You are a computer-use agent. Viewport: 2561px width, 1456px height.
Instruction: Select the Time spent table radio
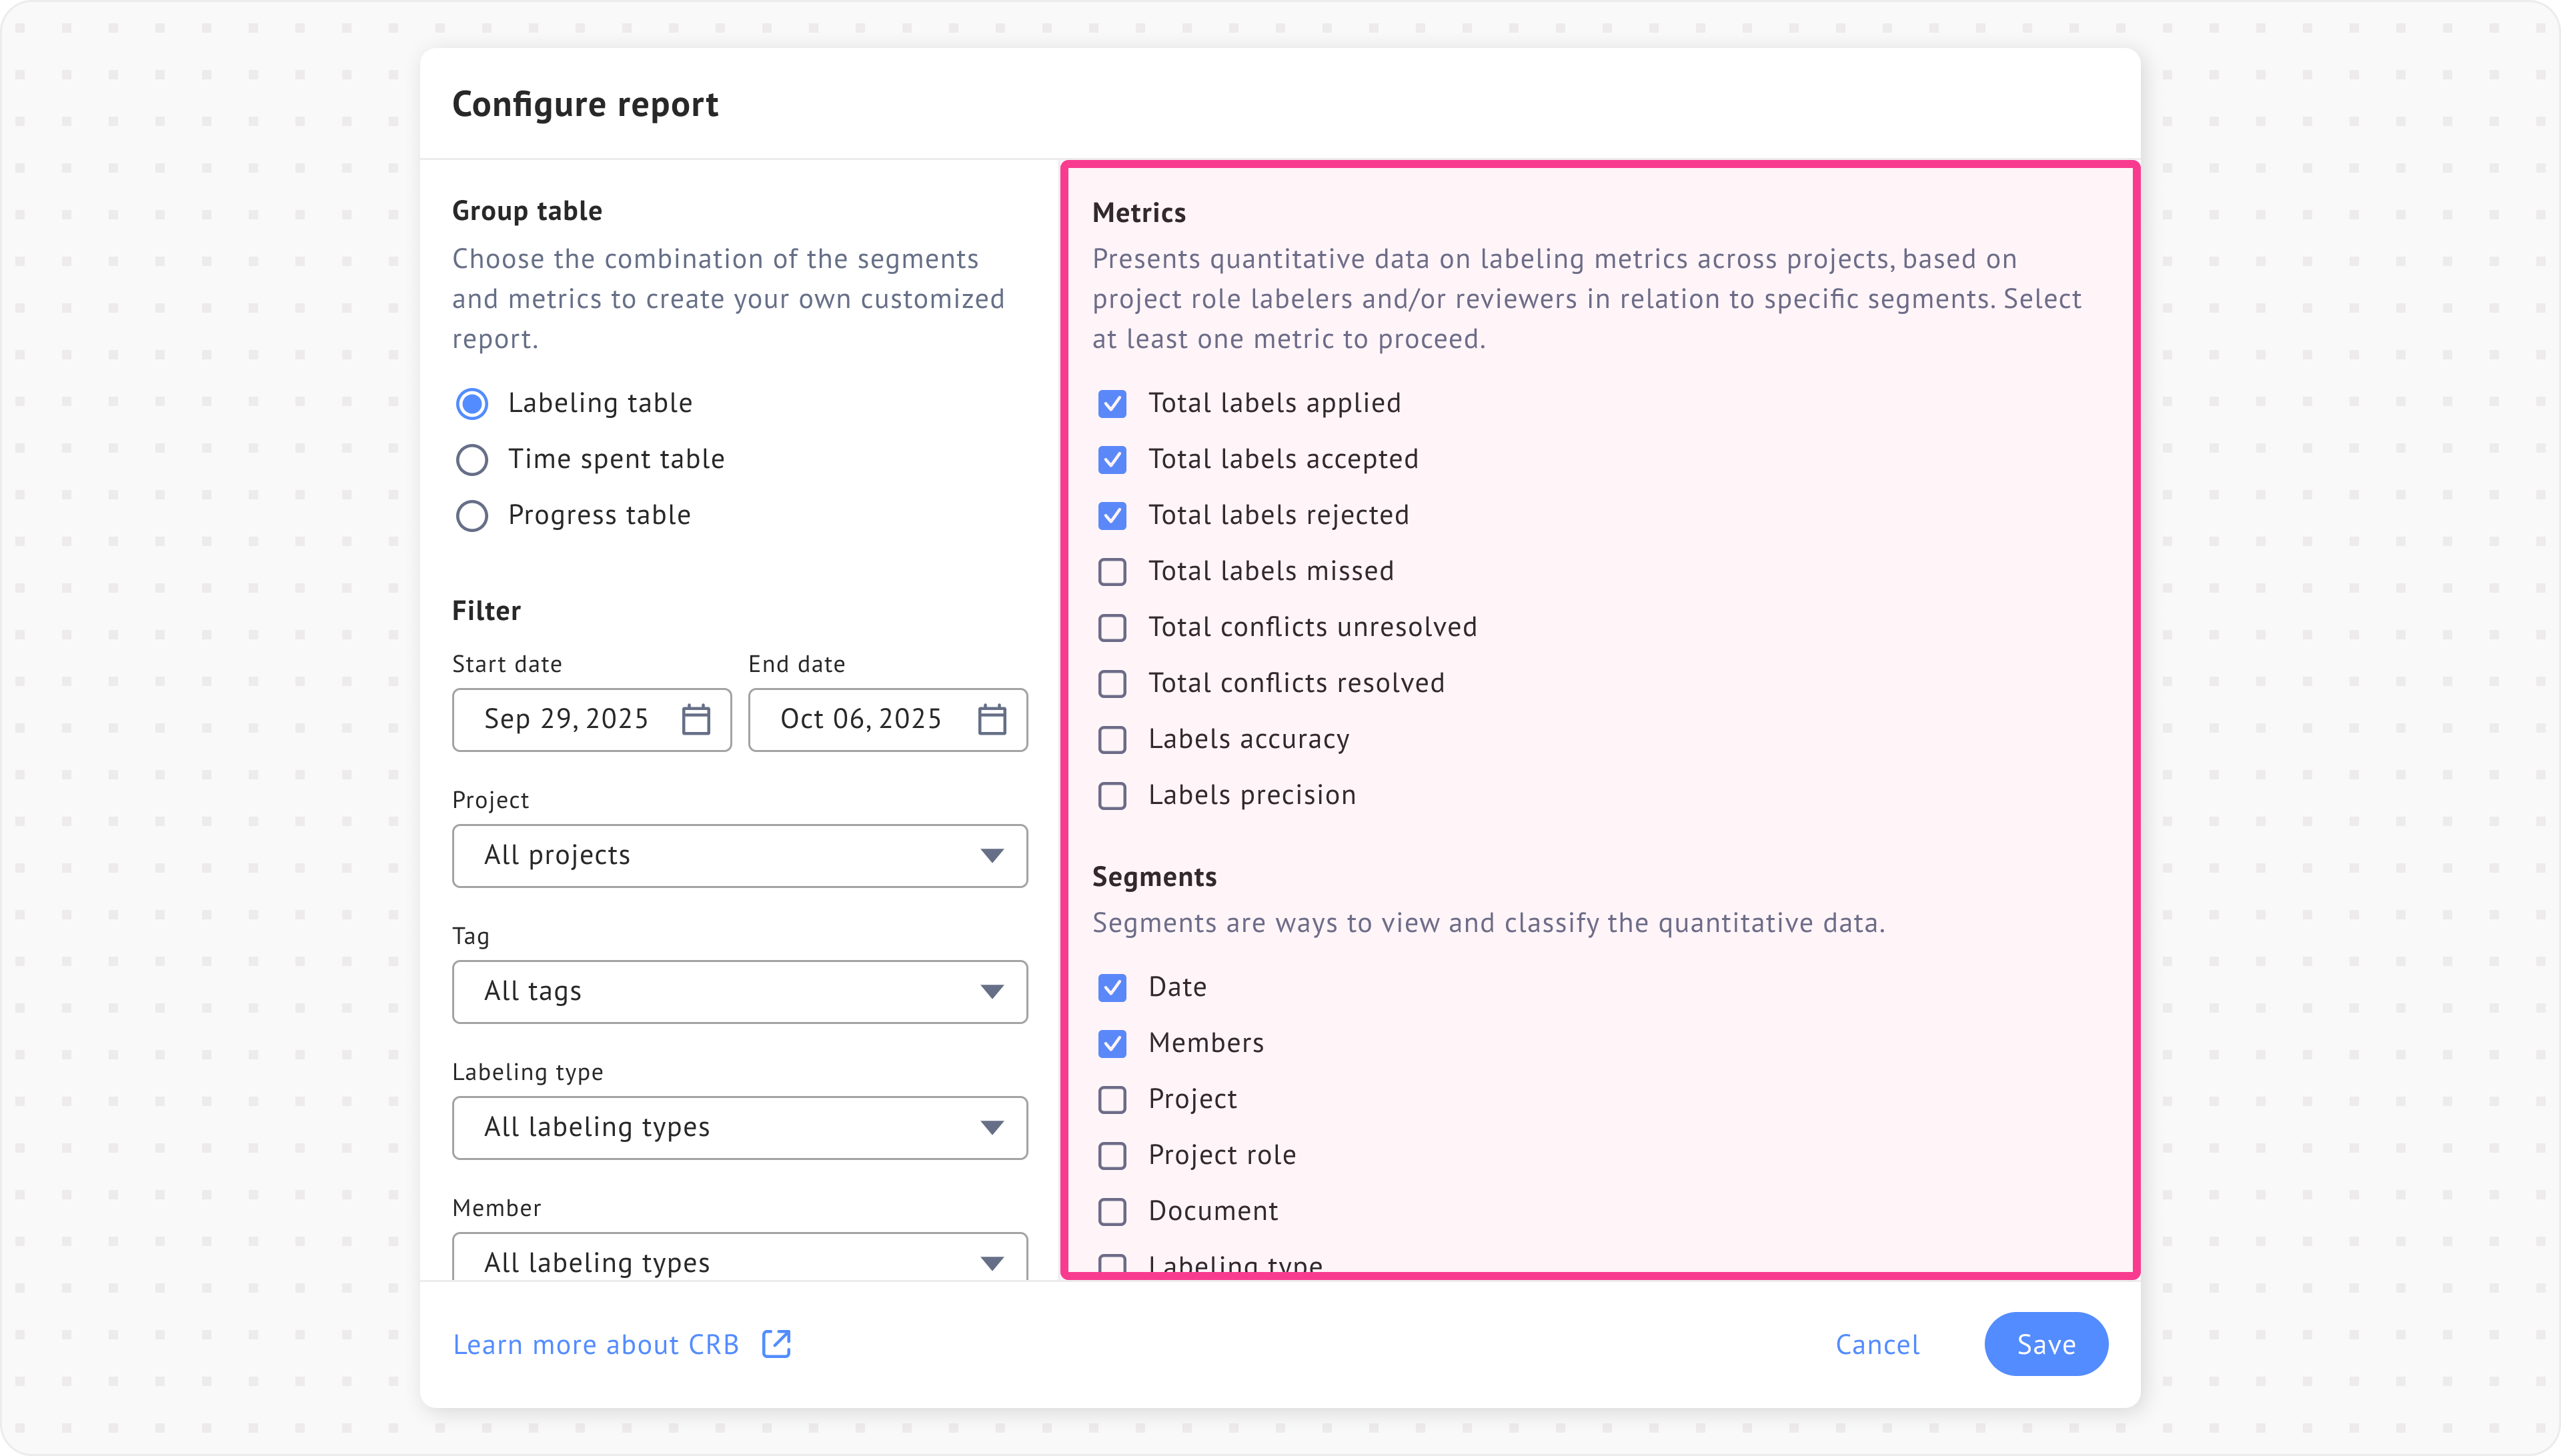tap(472, 460)
